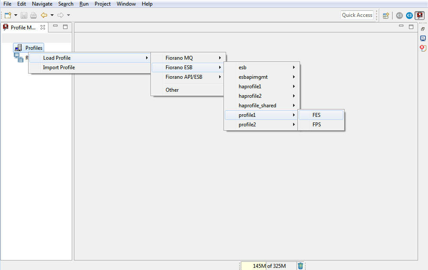
Task: Open the Window menu
Action: tap(126, 4)
